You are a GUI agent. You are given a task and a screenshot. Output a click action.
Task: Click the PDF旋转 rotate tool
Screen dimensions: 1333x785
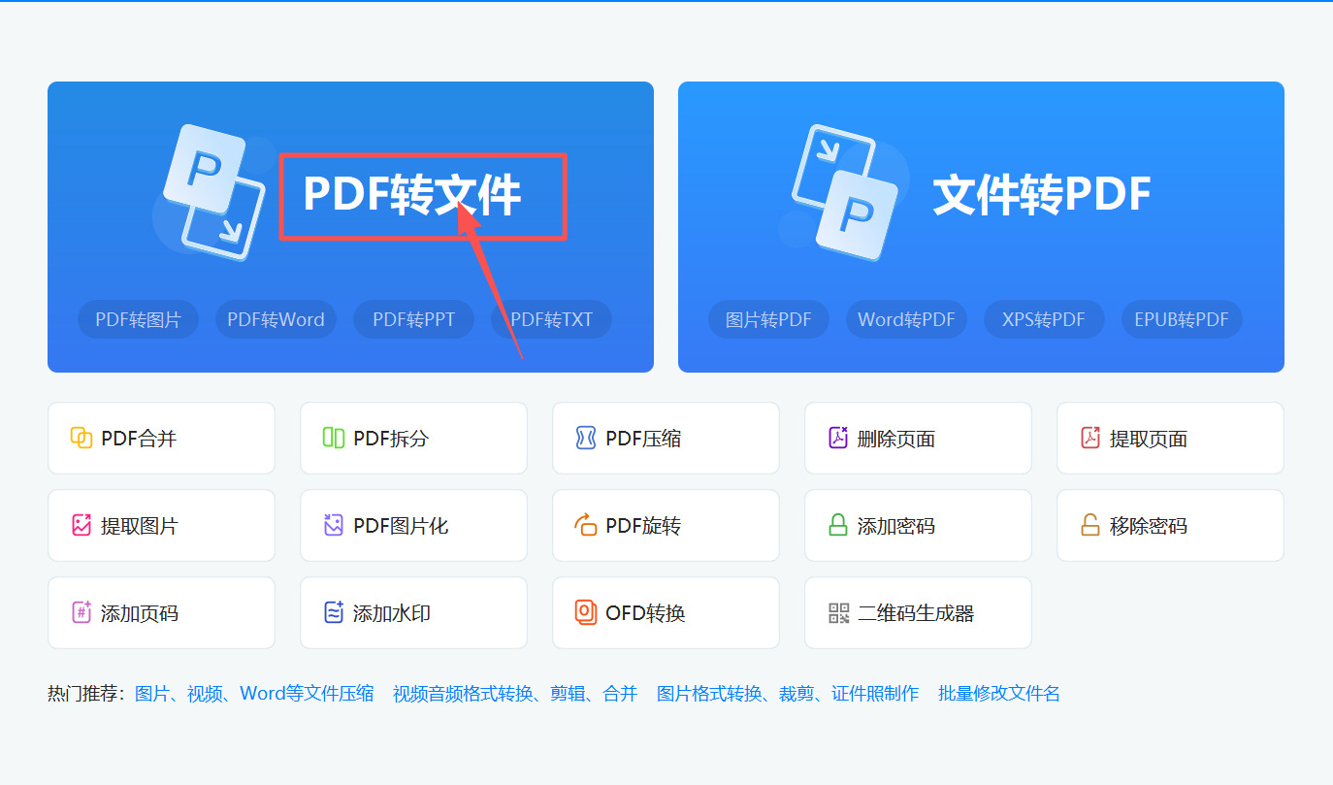pos(666,525)
